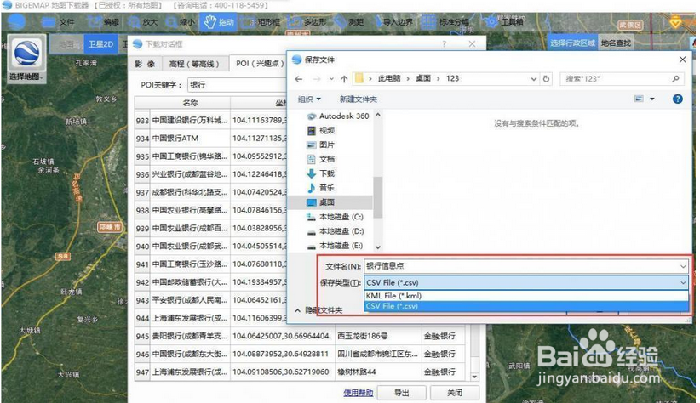Select 本地磁盘 (D:) in navigation pane
This screenshot has height=403, width=700.
335,231
